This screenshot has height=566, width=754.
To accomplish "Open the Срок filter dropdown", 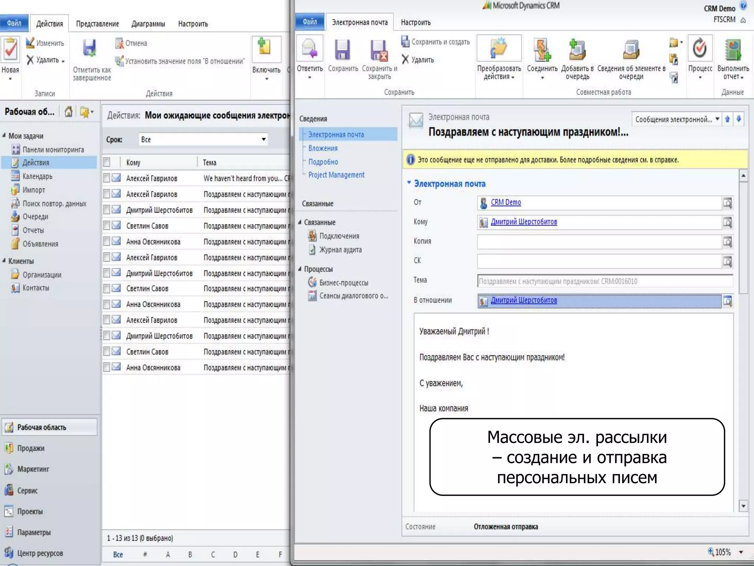I will pyautogui.click(x=263, y=139).
